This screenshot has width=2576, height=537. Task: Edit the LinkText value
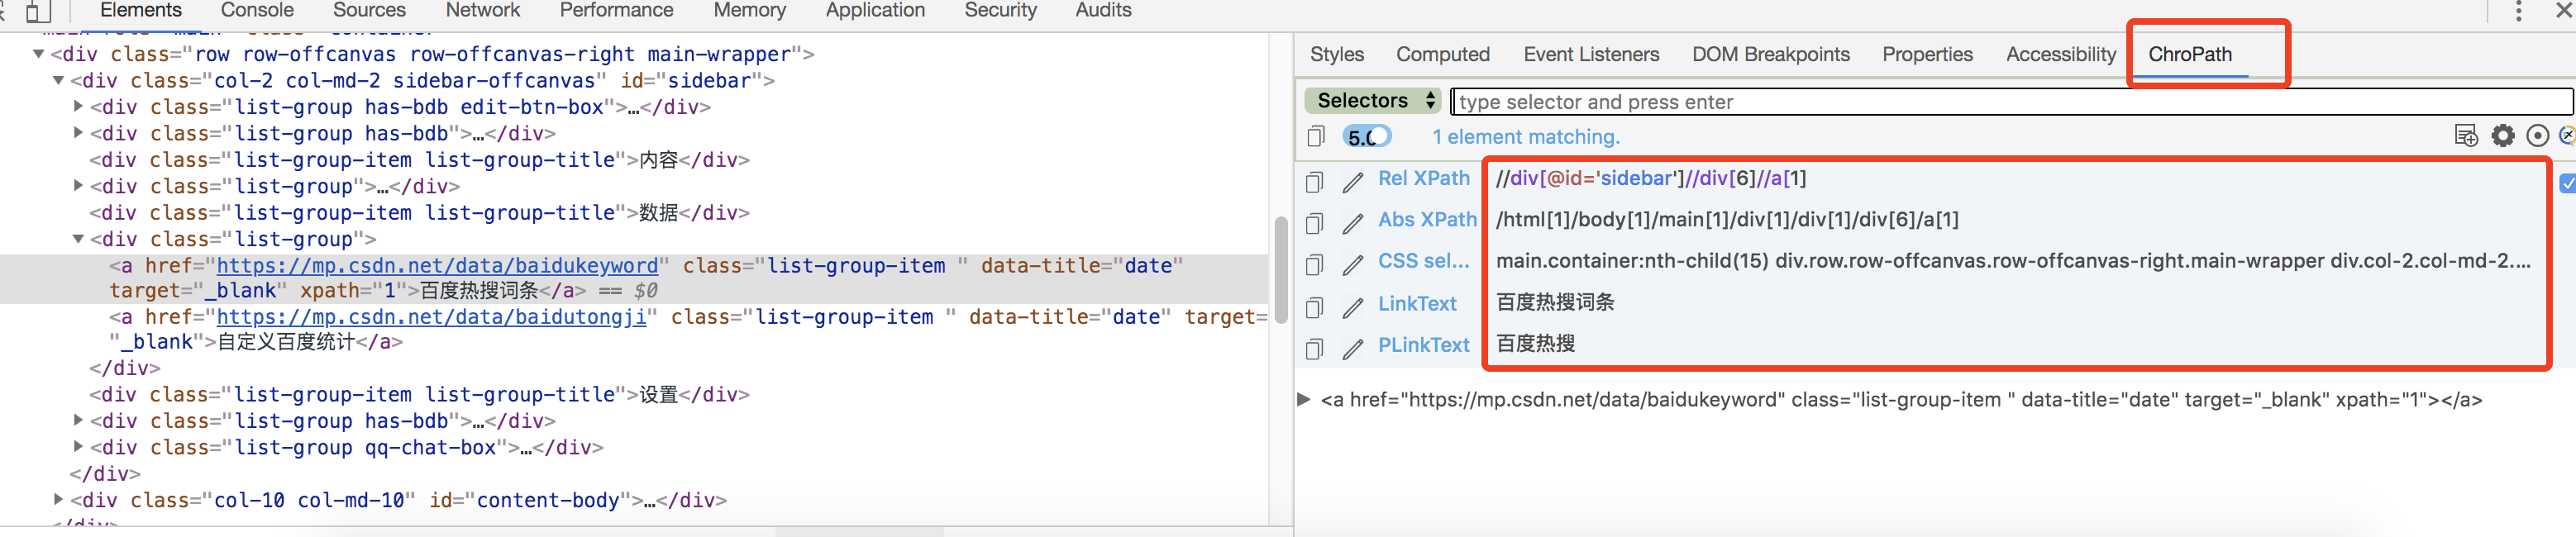click(x=1352, y=307)
